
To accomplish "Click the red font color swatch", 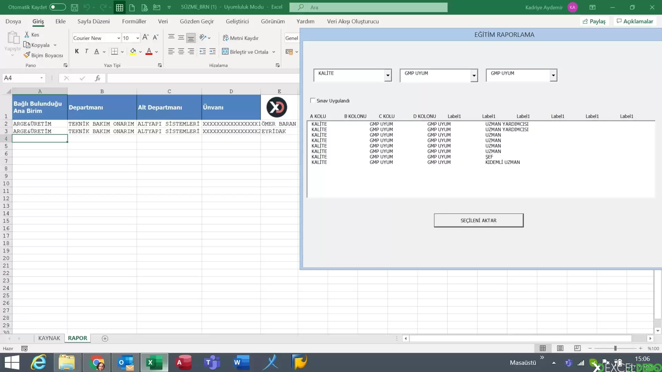I will (x=149, y=52).
